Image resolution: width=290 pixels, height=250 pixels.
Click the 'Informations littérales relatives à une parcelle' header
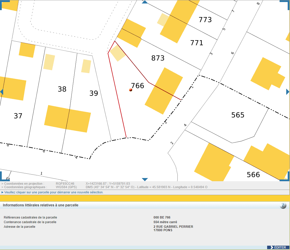(41, 205)
